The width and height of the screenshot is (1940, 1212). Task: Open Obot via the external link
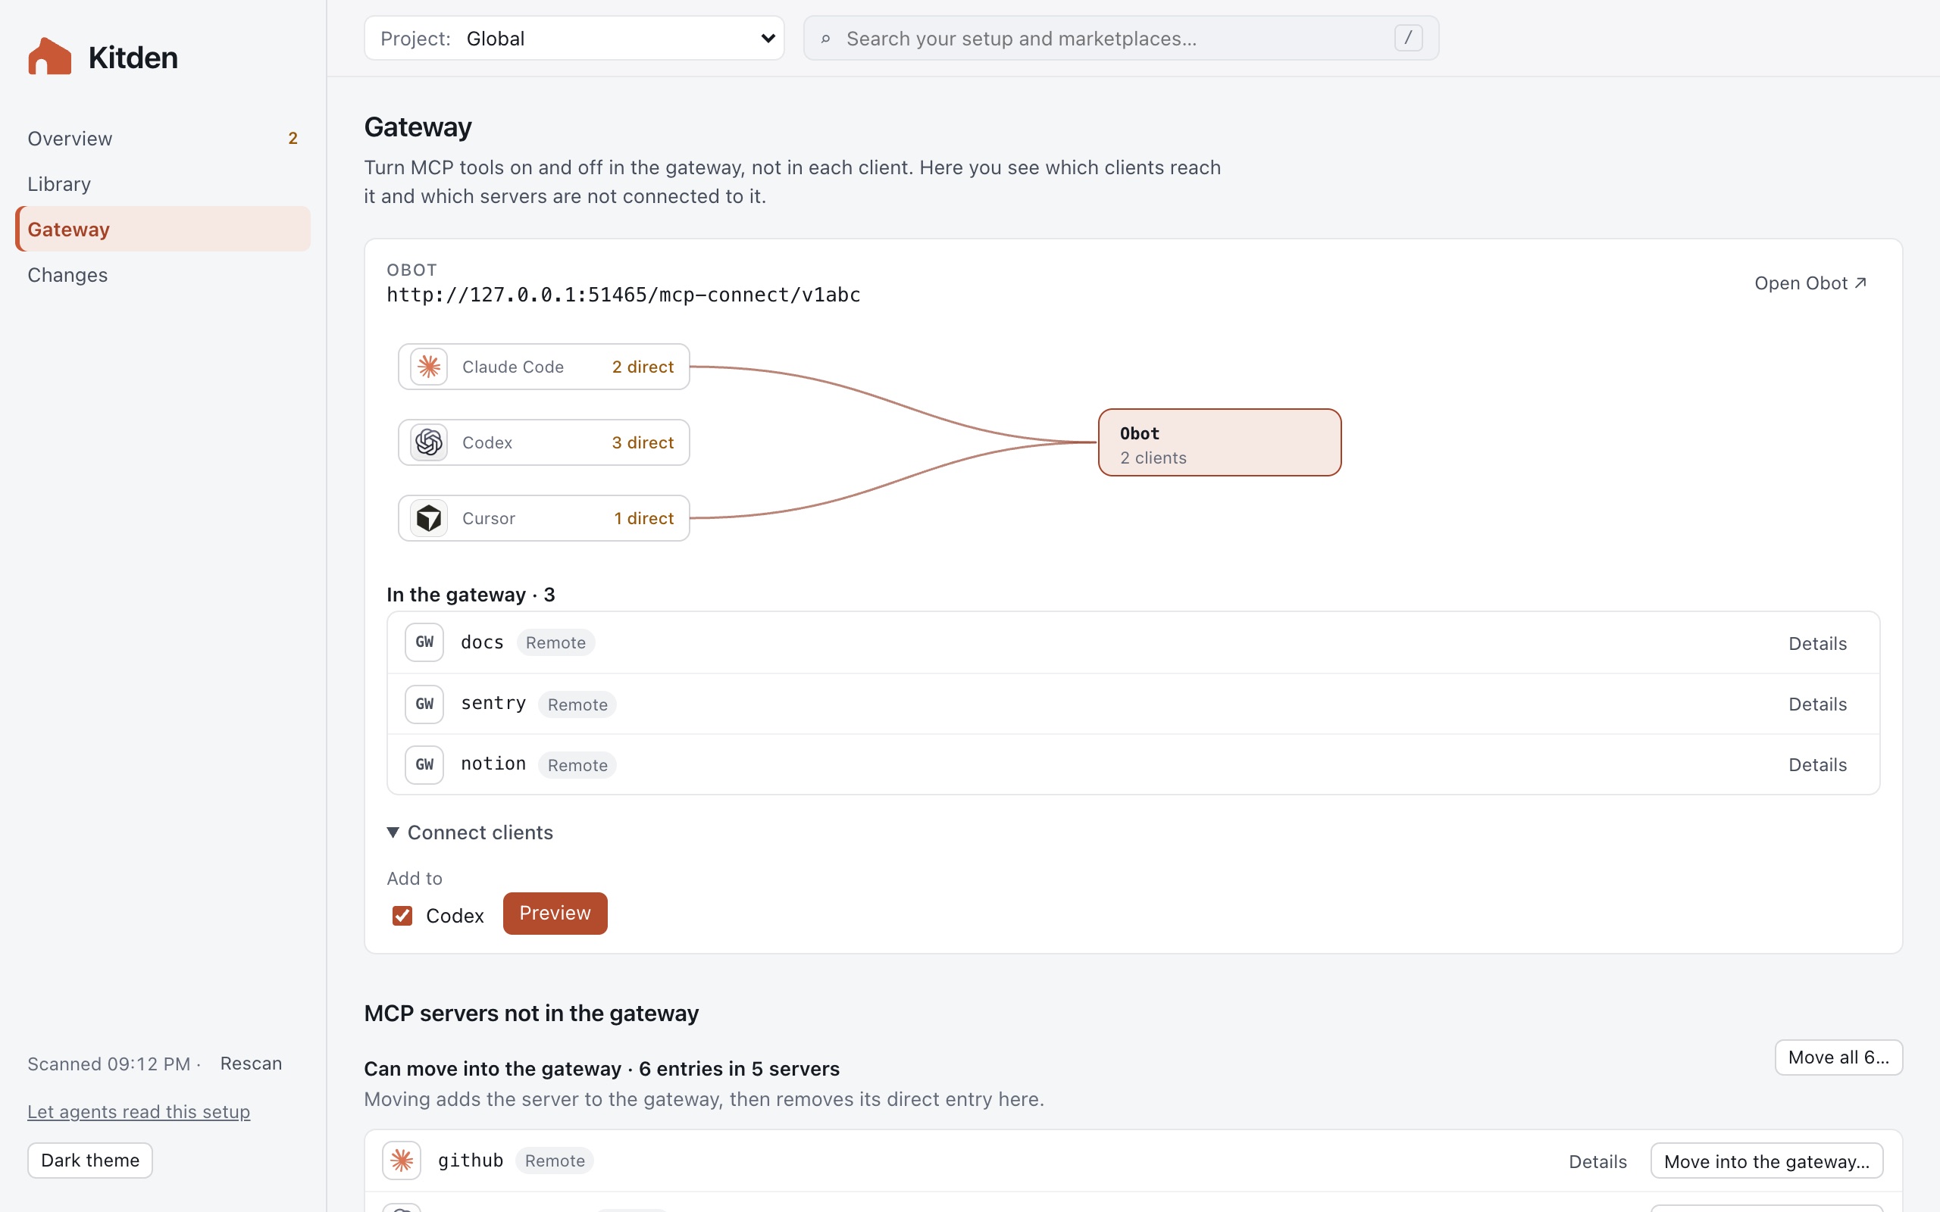(x=1810, y=283)
